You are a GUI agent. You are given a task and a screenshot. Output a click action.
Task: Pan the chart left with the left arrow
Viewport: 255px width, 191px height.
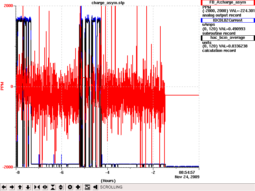4,187
